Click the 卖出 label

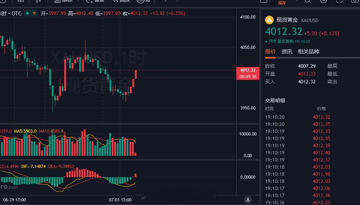point(332,82)
